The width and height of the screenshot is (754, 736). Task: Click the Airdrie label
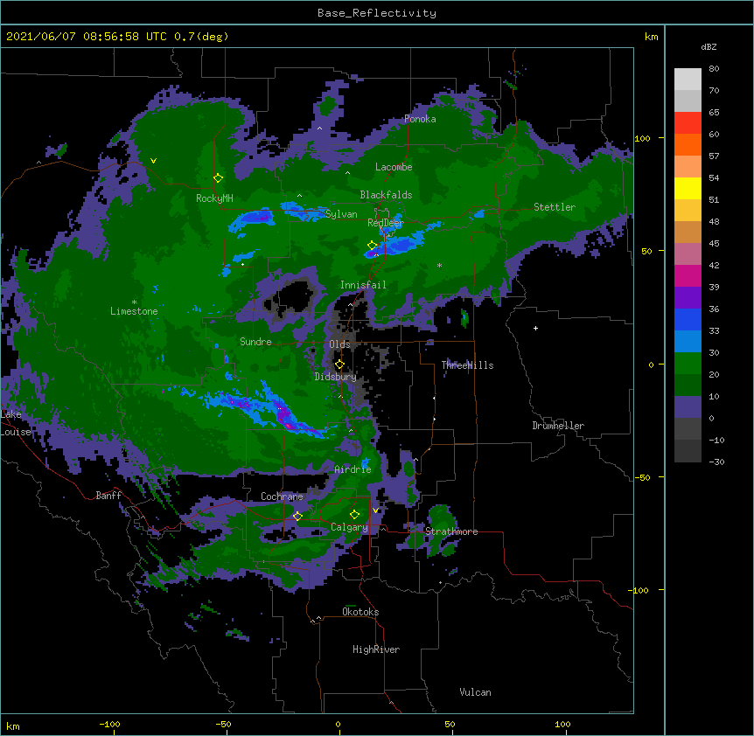click(x=353, y=469)
